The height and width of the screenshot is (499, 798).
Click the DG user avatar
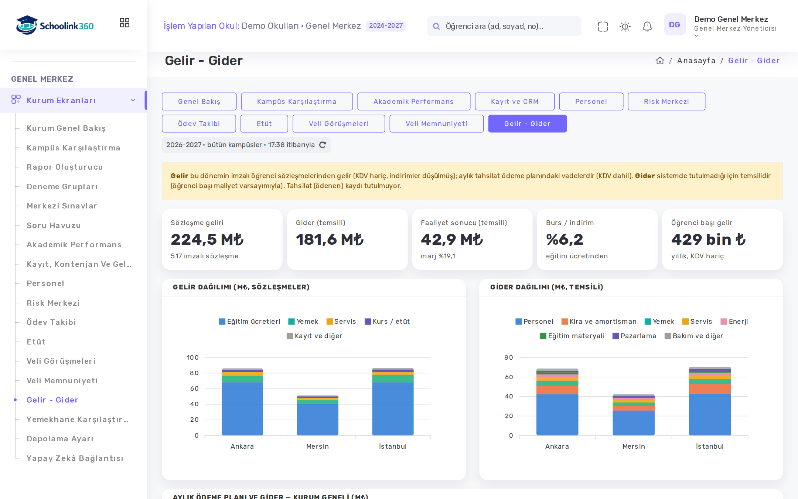click(x=675, y=25)
